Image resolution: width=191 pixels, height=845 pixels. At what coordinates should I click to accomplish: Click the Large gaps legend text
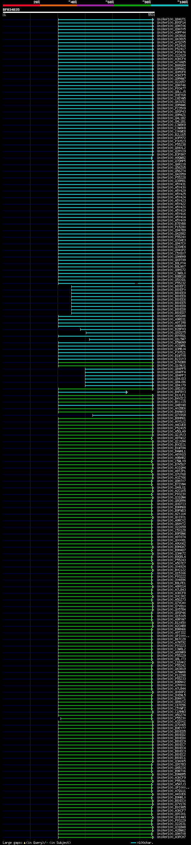(37, 842)
